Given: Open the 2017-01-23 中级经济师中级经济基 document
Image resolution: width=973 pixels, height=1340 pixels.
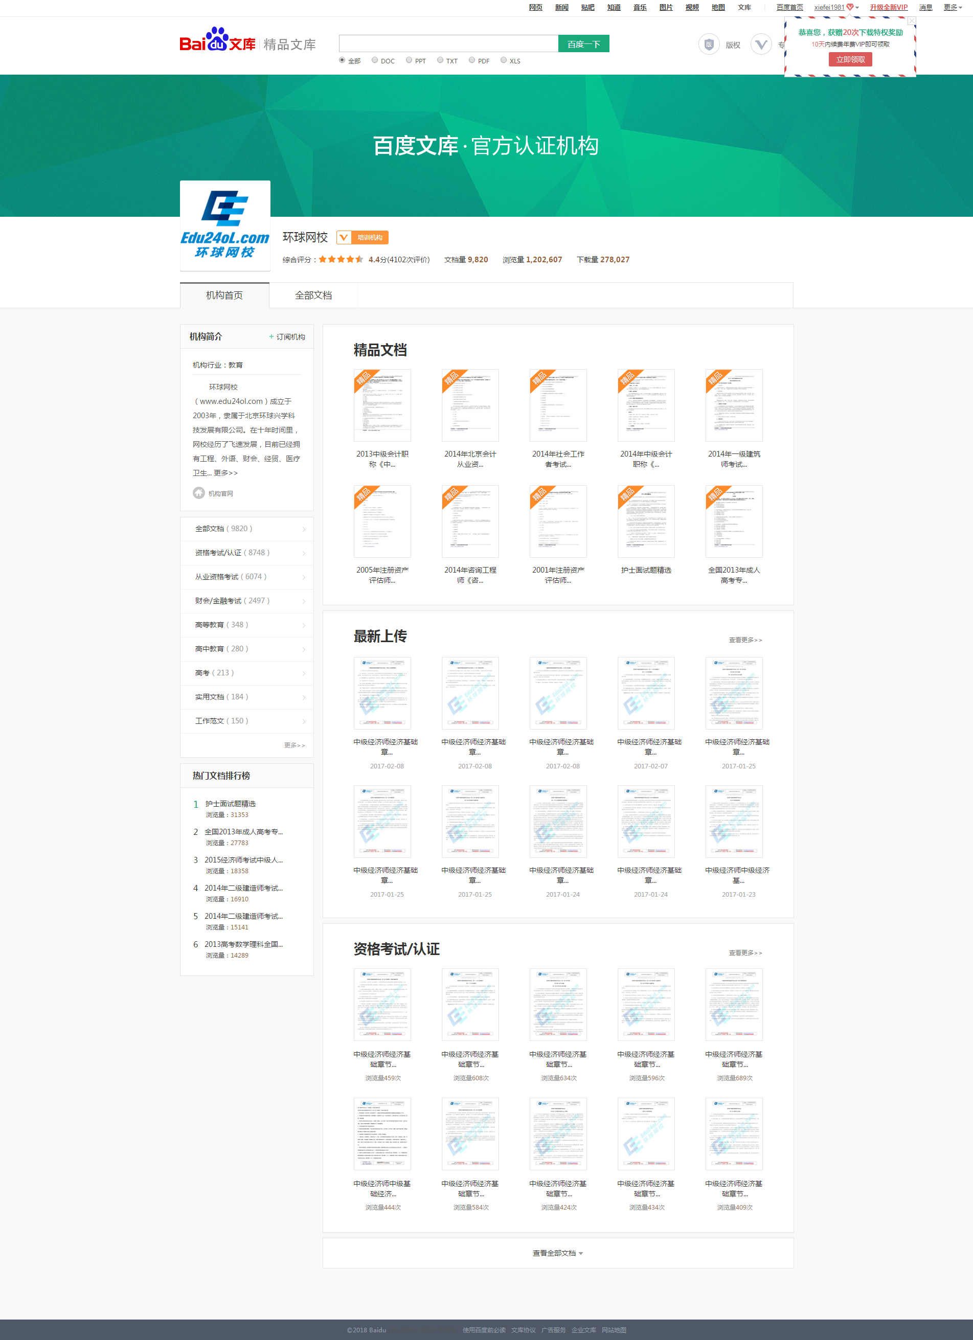Looking at the screenshot, I should 734,822.
